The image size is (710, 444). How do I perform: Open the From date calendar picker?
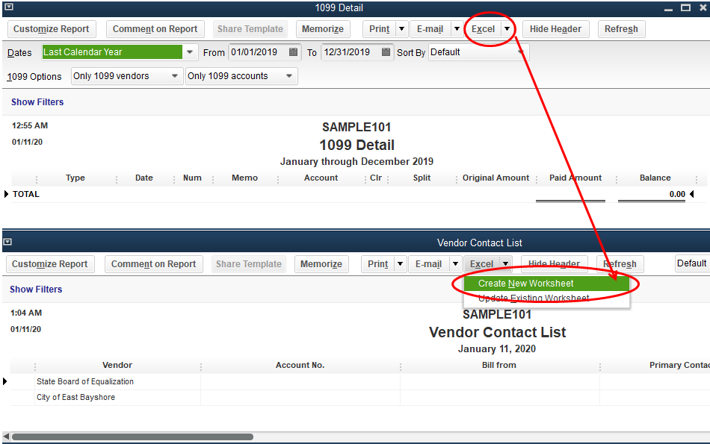click(294, 52)
